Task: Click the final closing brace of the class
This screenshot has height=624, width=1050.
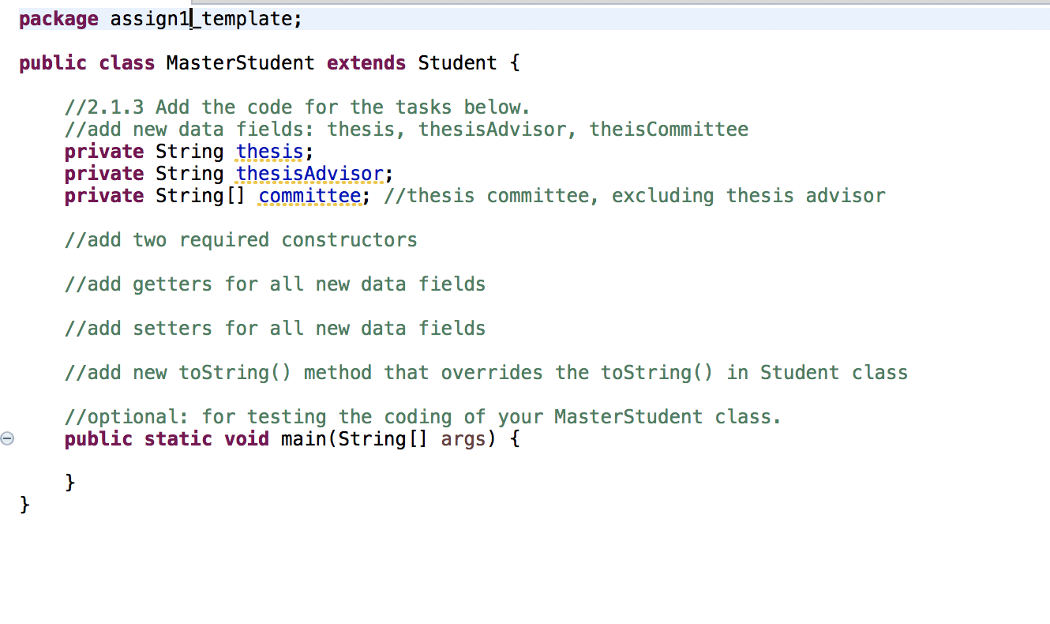Action: (24, 503)
